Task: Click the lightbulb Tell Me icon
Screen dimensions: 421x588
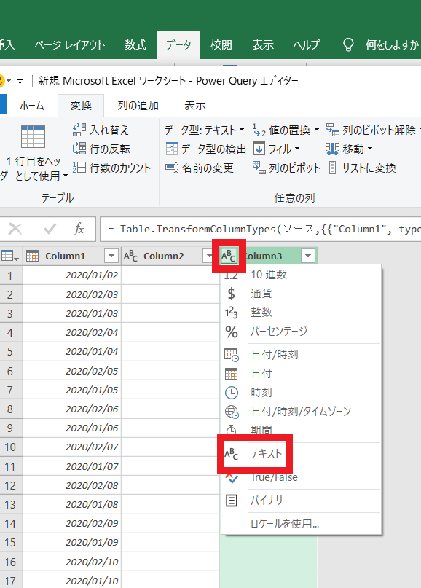Action: [348, 45]
